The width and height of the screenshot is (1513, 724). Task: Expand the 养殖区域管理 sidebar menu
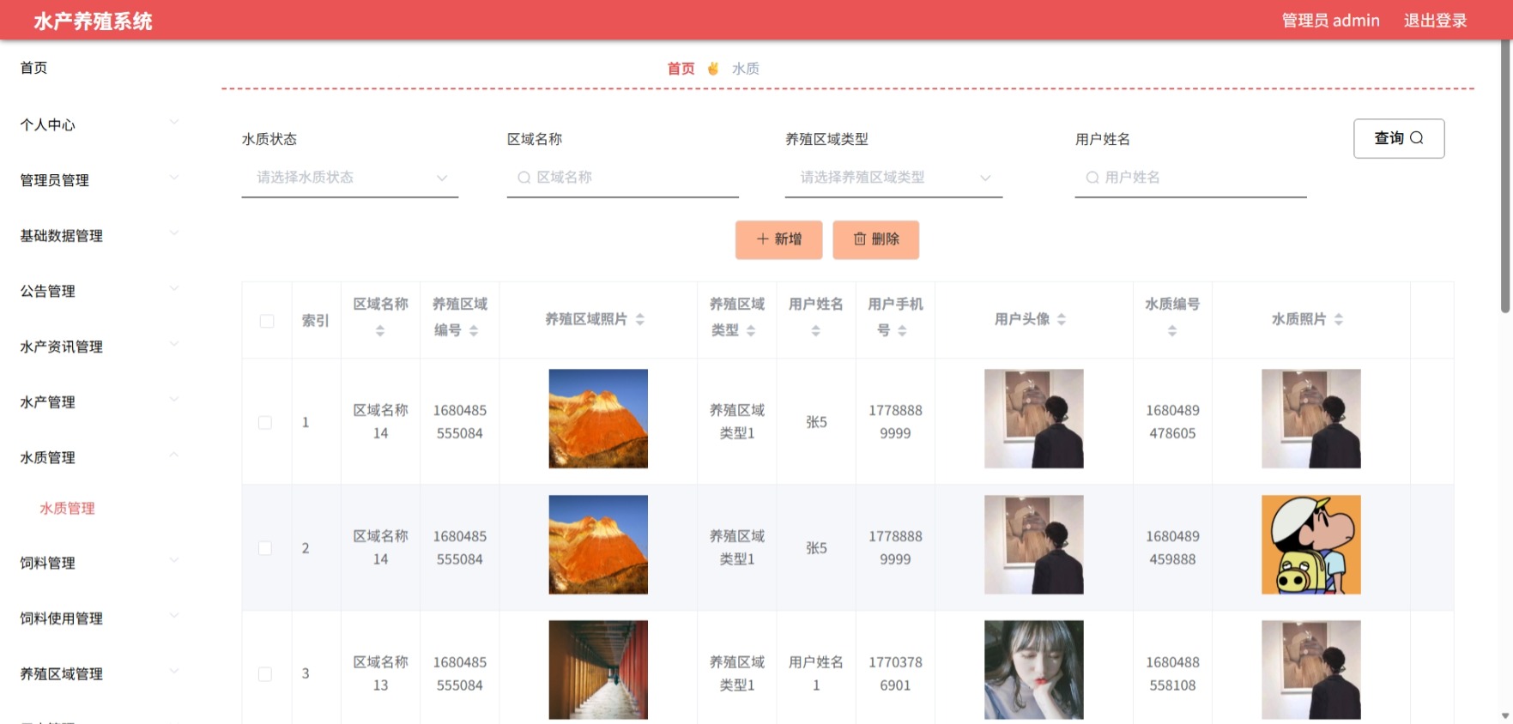pyautogui.click(x=100, y=674)
